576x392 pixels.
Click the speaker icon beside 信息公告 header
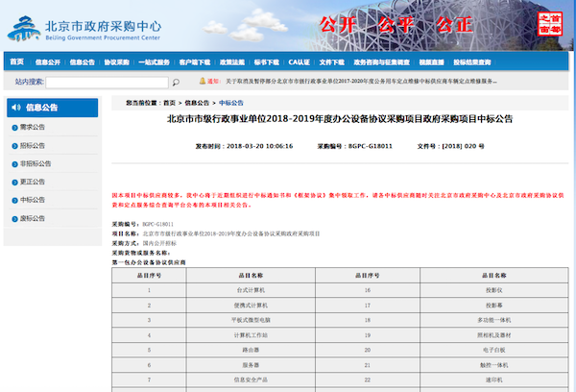pyautogui.click(x=15, y=108)
